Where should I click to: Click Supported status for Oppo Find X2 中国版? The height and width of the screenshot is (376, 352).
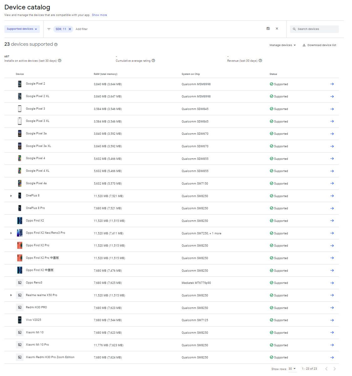279,271
